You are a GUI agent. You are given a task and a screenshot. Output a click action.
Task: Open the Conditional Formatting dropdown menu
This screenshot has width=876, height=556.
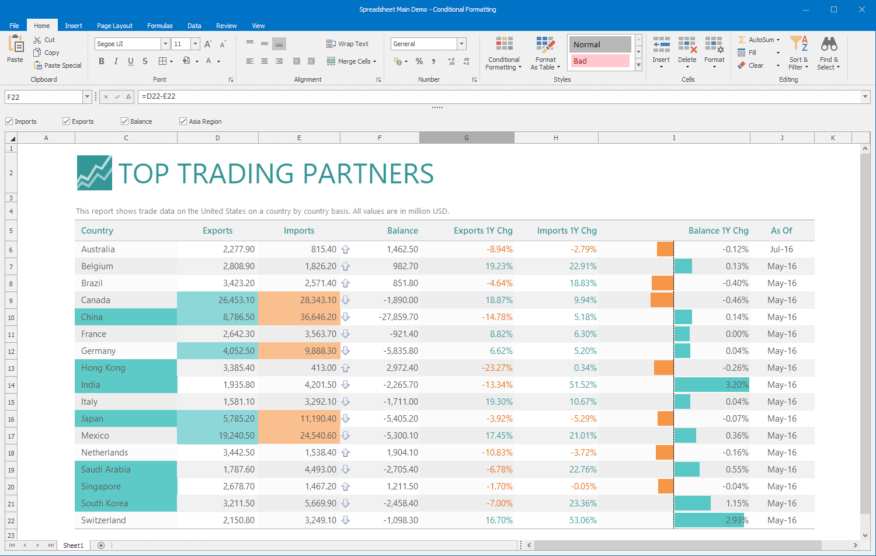tap(503, 53)
